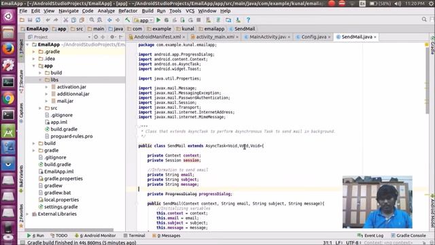Launch Firefox from Ubuntu dock

tap(8, 49)
